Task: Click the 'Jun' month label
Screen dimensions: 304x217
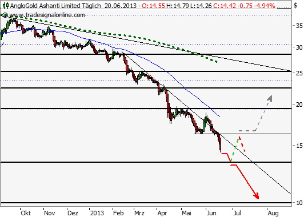Action: [x=211, y=213]
